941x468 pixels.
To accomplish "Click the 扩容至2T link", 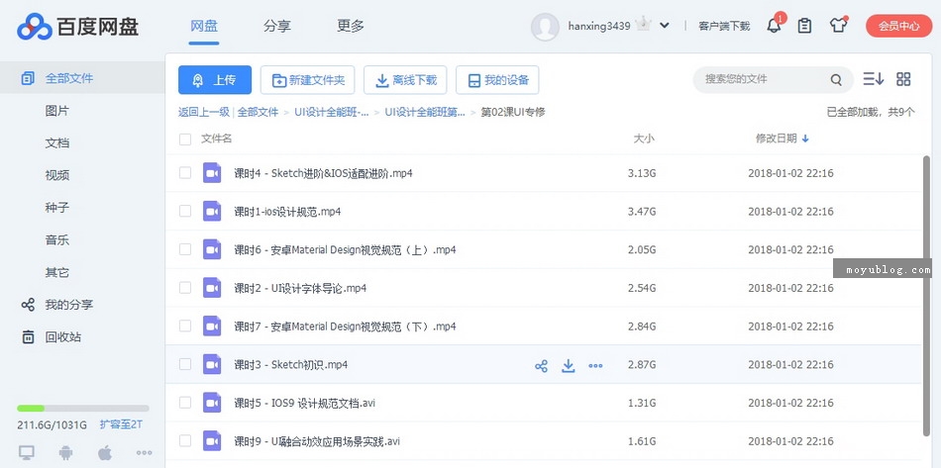I will 121,424.
